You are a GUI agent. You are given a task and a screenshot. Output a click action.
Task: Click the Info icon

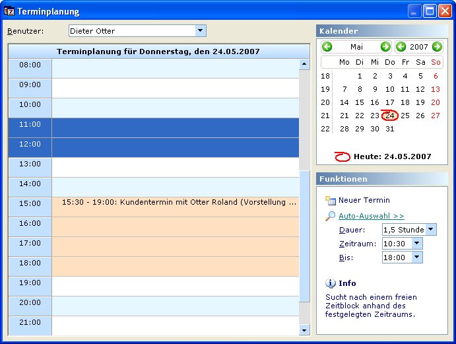[x=331, y=283]
